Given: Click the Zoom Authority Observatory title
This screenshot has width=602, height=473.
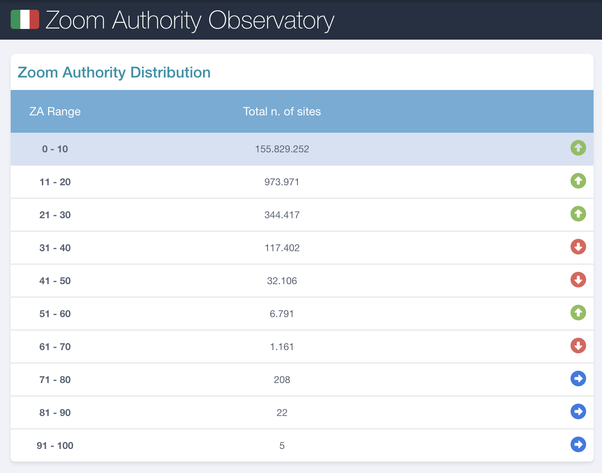Looking at the screenshot, I should (190, 20).
